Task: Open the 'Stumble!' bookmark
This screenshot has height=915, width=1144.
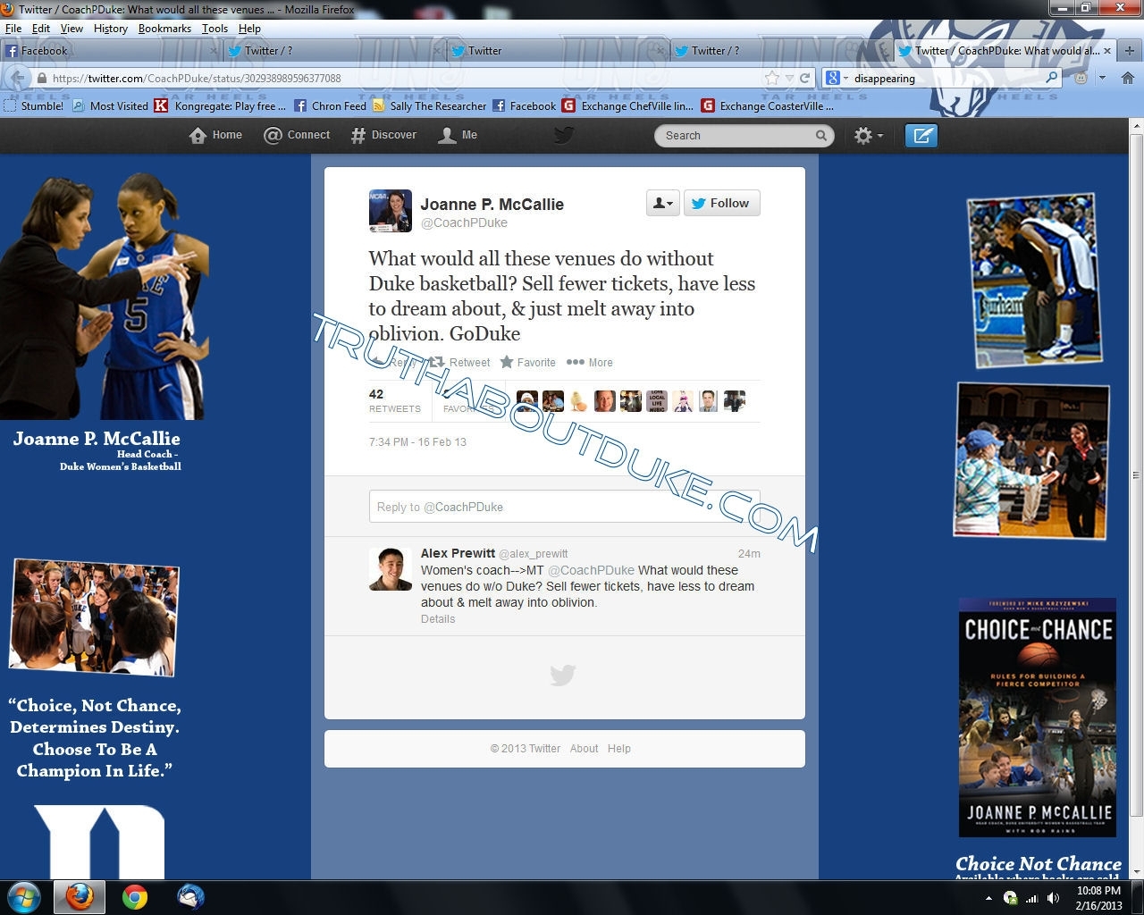Action: [34, 105]
